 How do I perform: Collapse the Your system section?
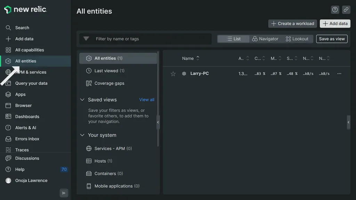[82, 135]
